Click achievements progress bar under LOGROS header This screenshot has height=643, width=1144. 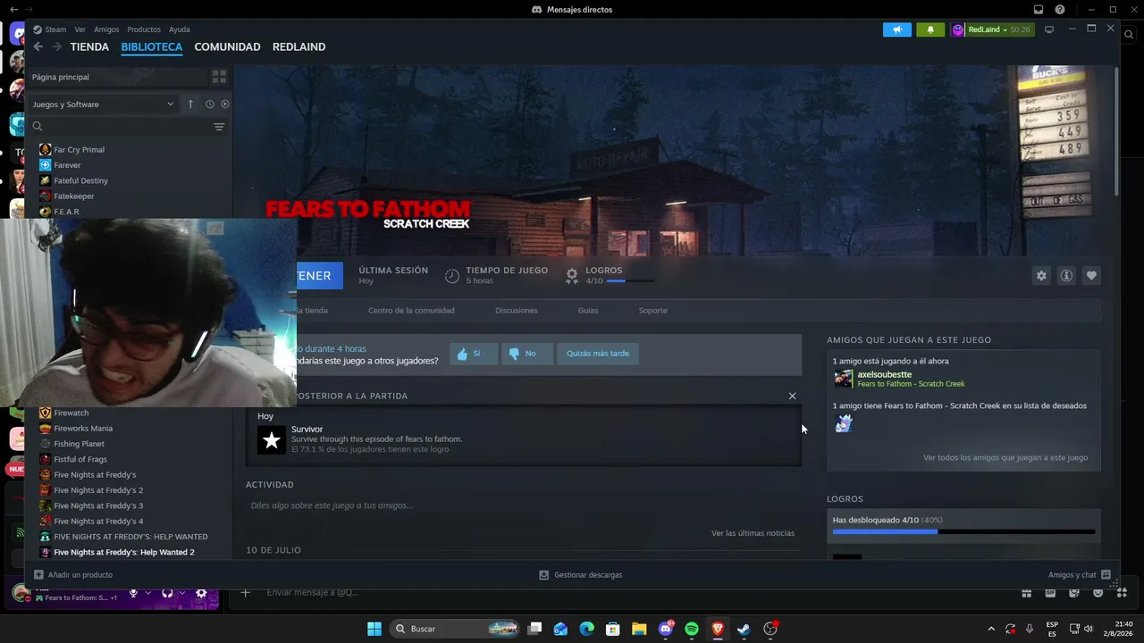963,531
